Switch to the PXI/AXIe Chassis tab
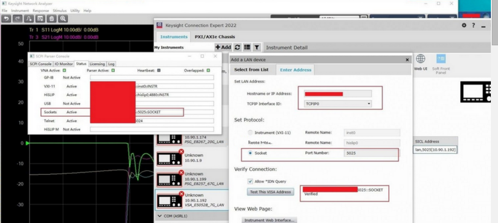The height and width of the screenshot is (223, 498). (x=215, y=37)
